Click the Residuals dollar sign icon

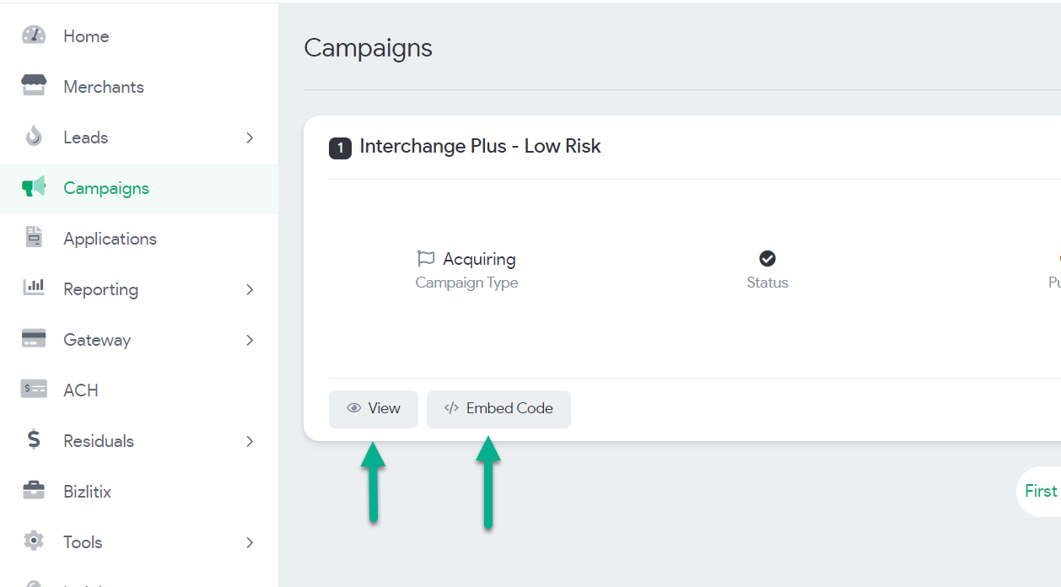tap(34, 440)
